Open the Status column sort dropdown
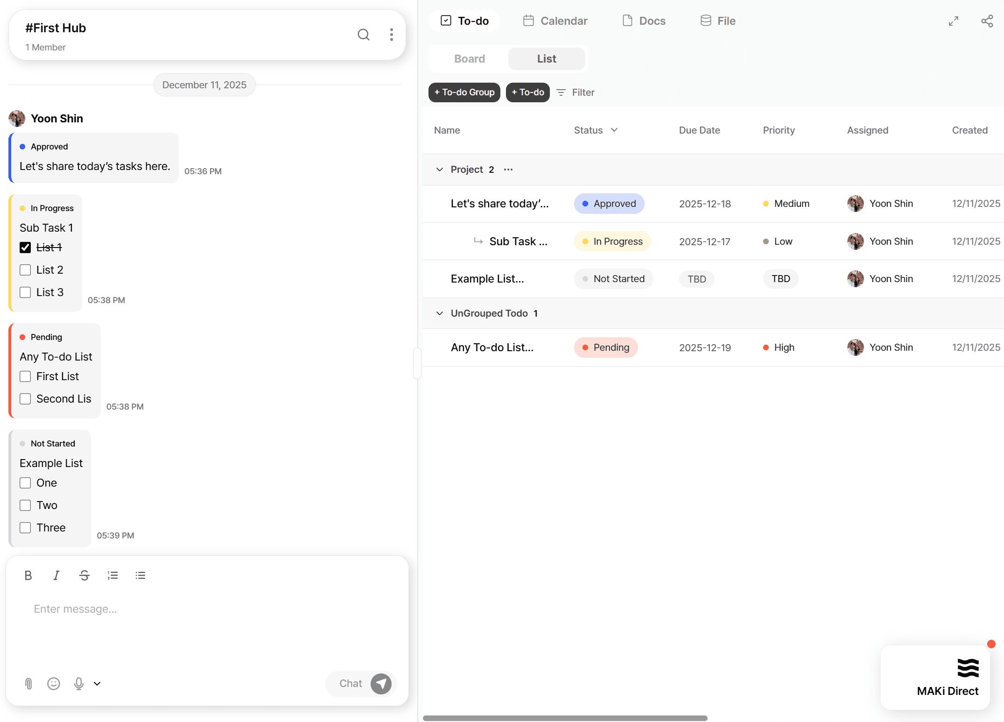Screen dimensions: 1004x722 [614, 130]
